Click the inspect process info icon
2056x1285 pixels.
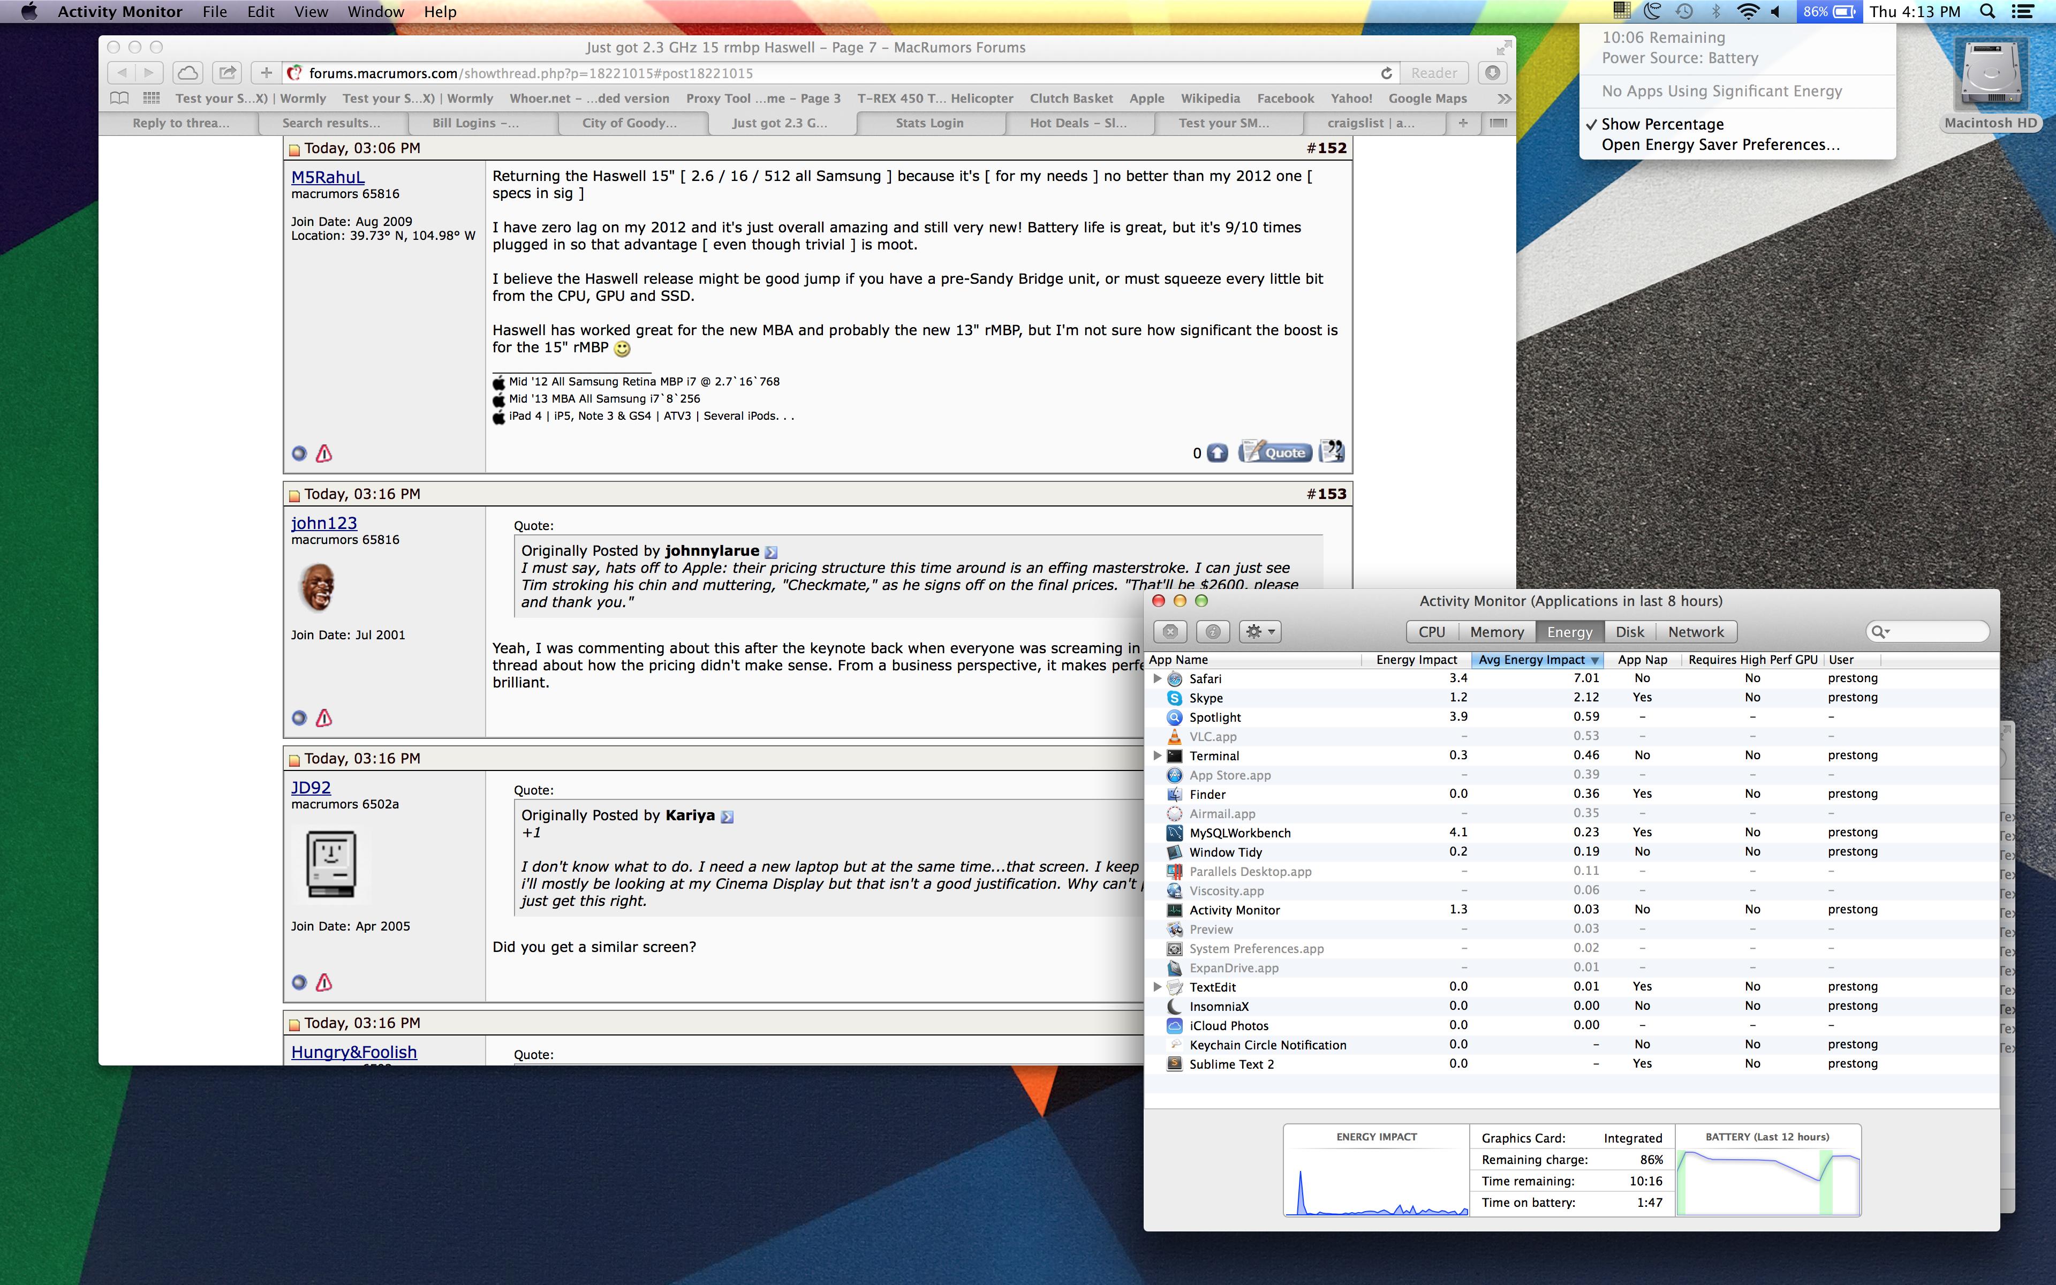click(x=1213, y=631)
